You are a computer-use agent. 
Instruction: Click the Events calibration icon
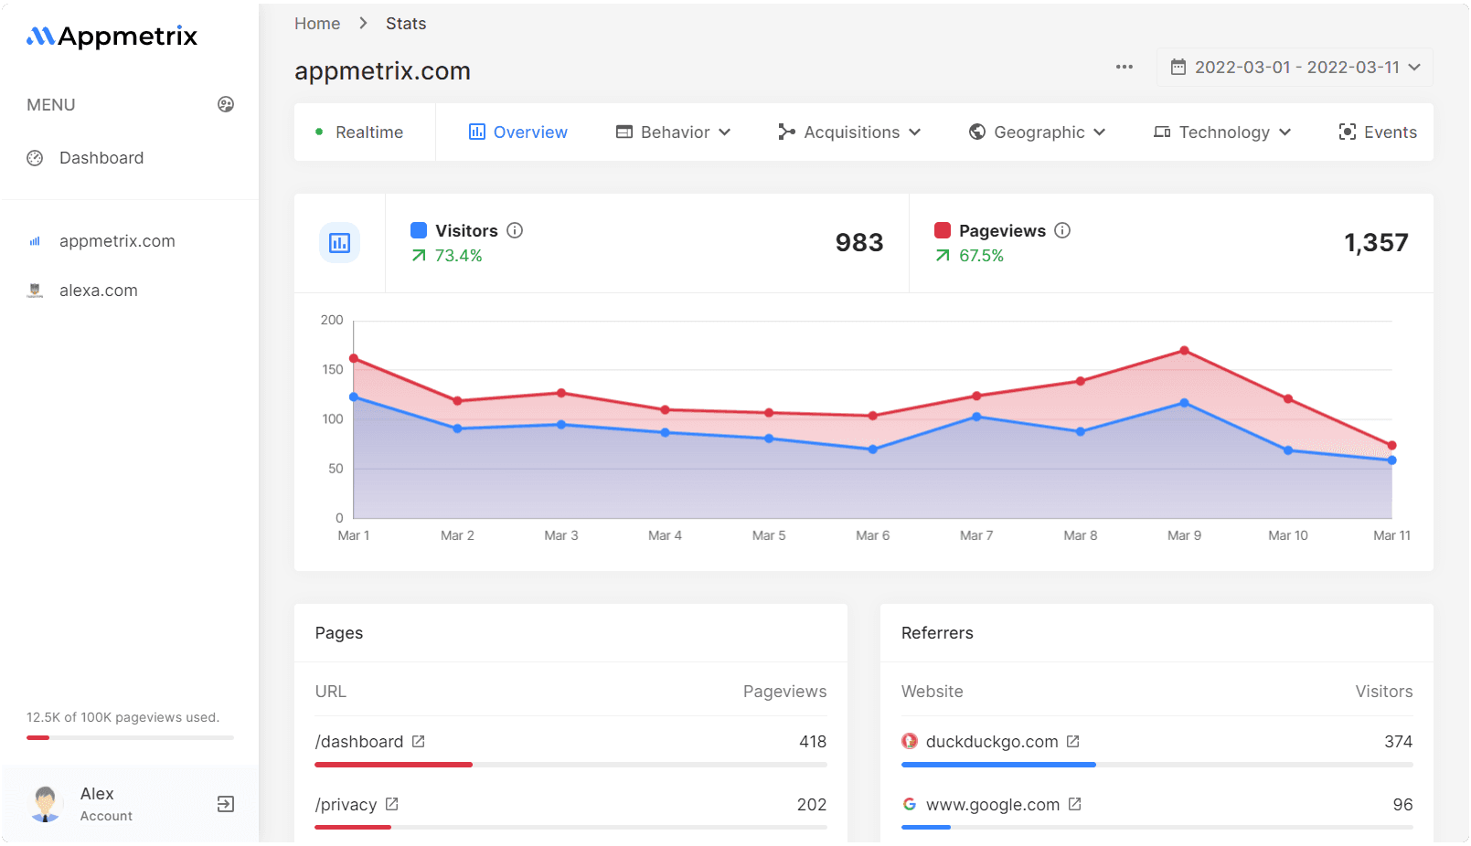pos(1347,132)
